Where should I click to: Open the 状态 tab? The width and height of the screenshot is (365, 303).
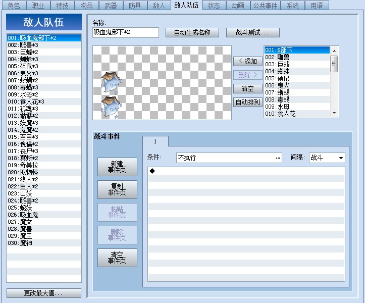[x=214, y=6]
